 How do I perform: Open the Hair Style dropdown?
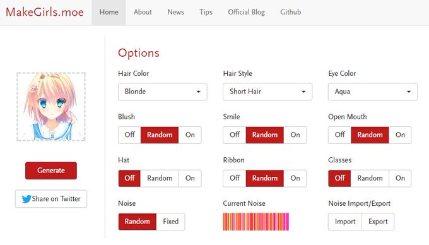click(267, 92)
